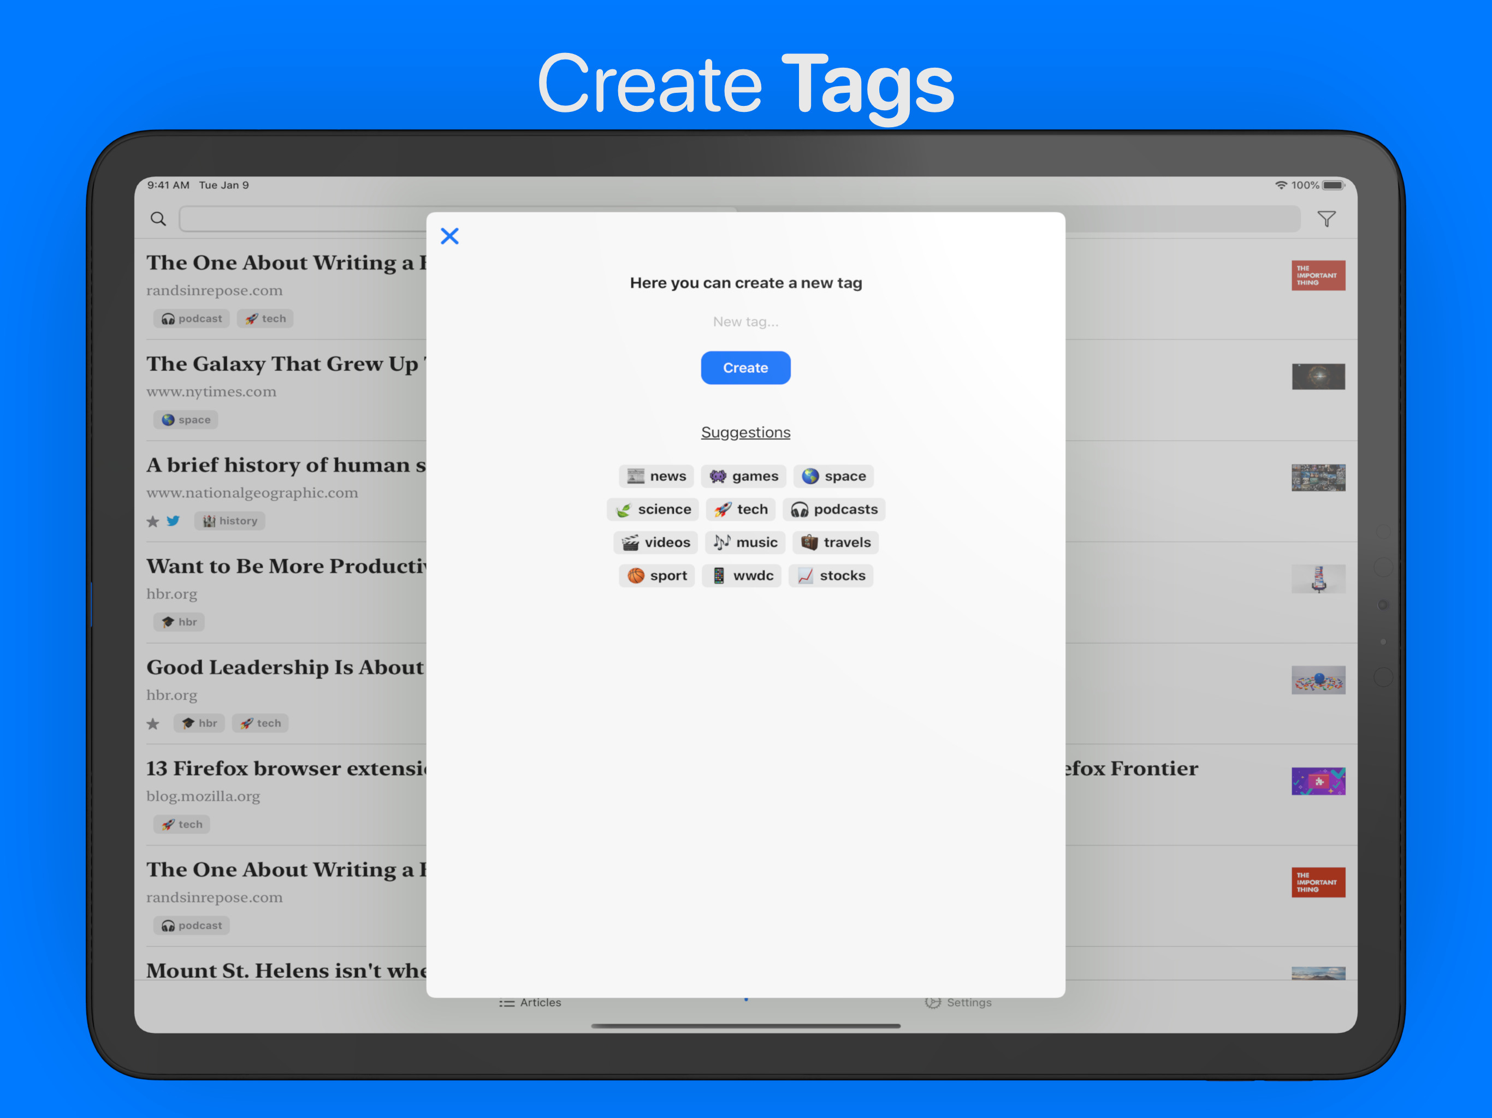Open the filter funnel icon
Image resolution: width=1492 pixels, height=1118 pixels.
pos(1327,218)
